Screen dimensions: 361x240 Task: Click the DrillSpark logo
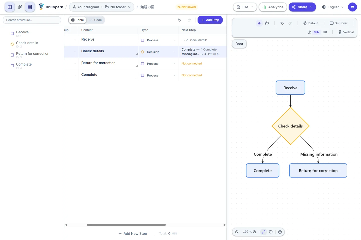[x=51, y=7]
